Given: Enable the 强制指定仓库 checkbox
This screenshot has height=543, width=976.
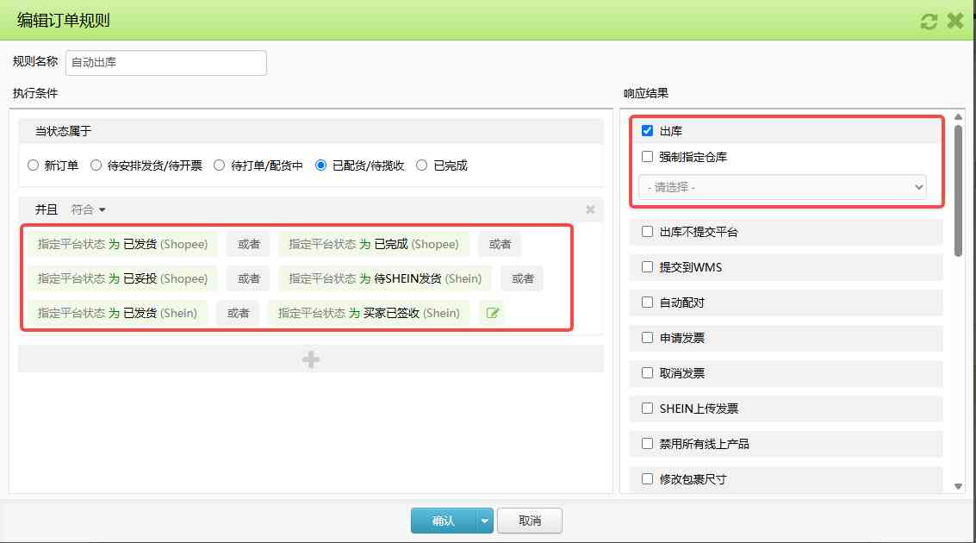Looking at the screenshot, I should click(x=648, y=157).
